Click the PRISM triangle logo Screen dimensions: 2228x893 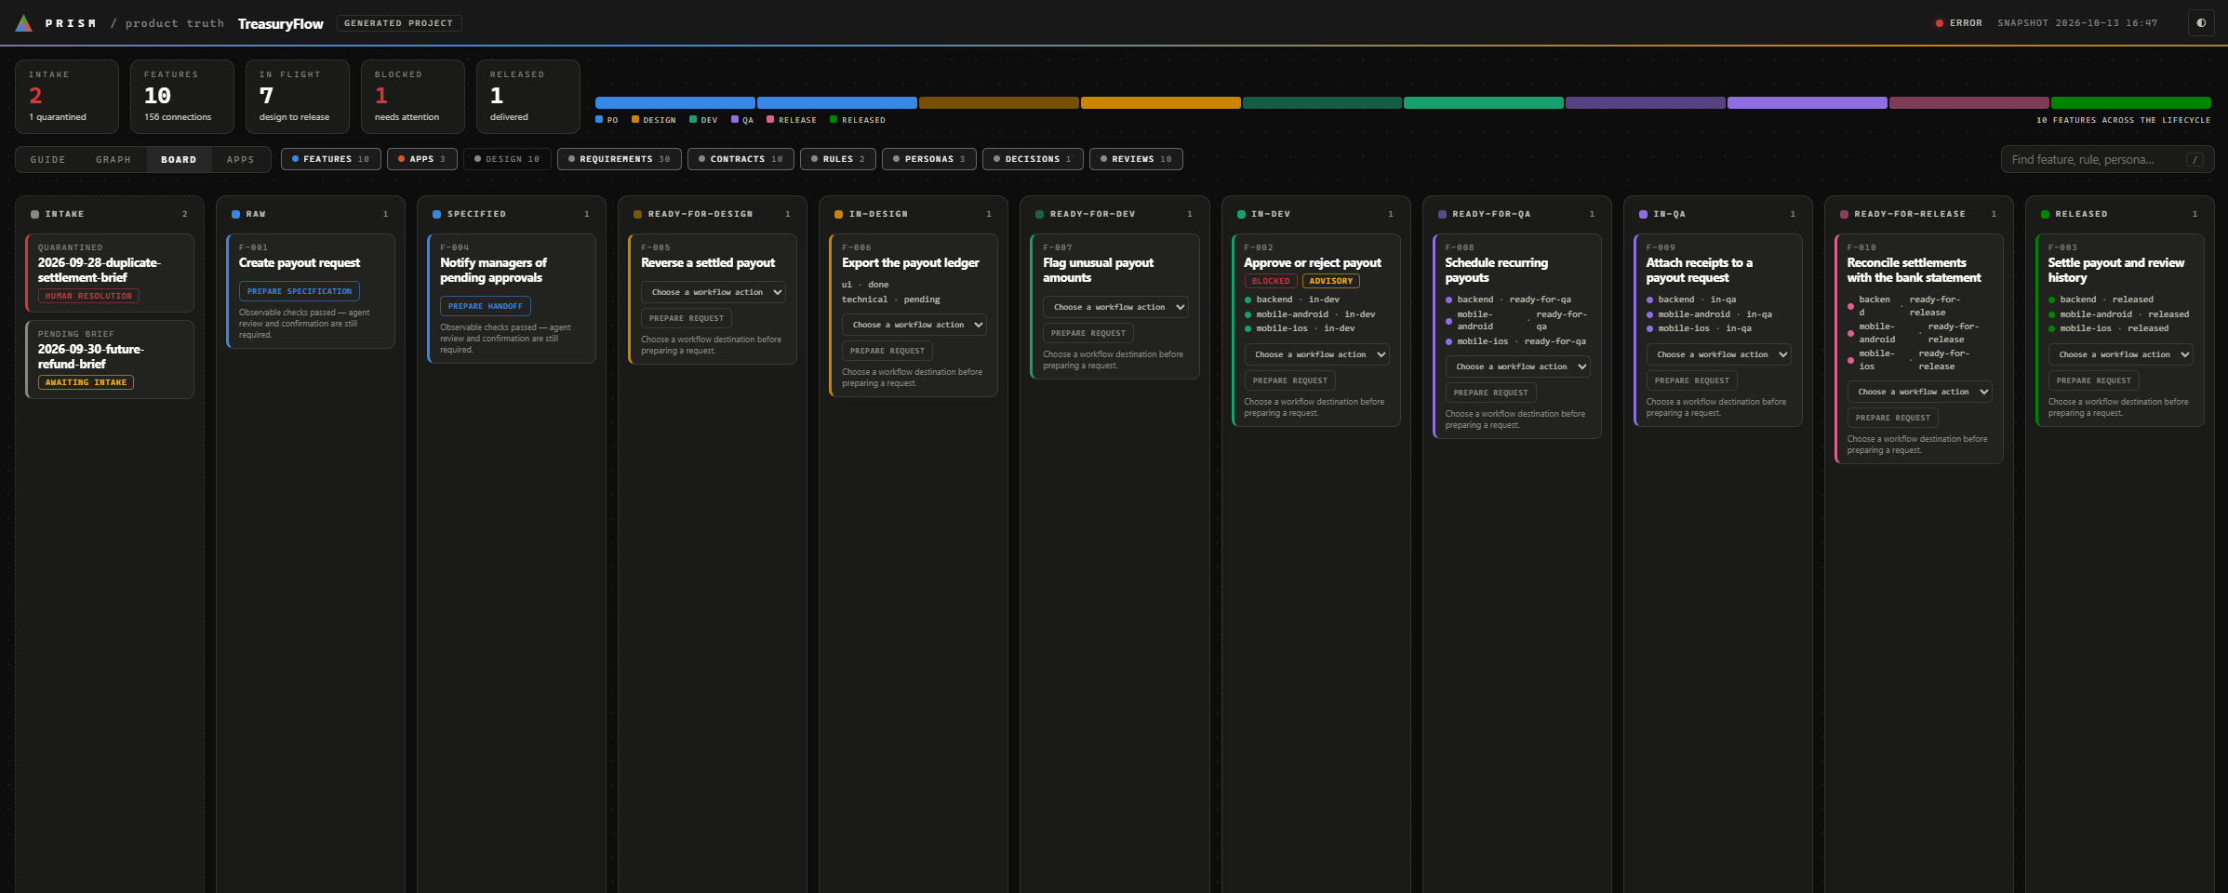pos(24,23)
